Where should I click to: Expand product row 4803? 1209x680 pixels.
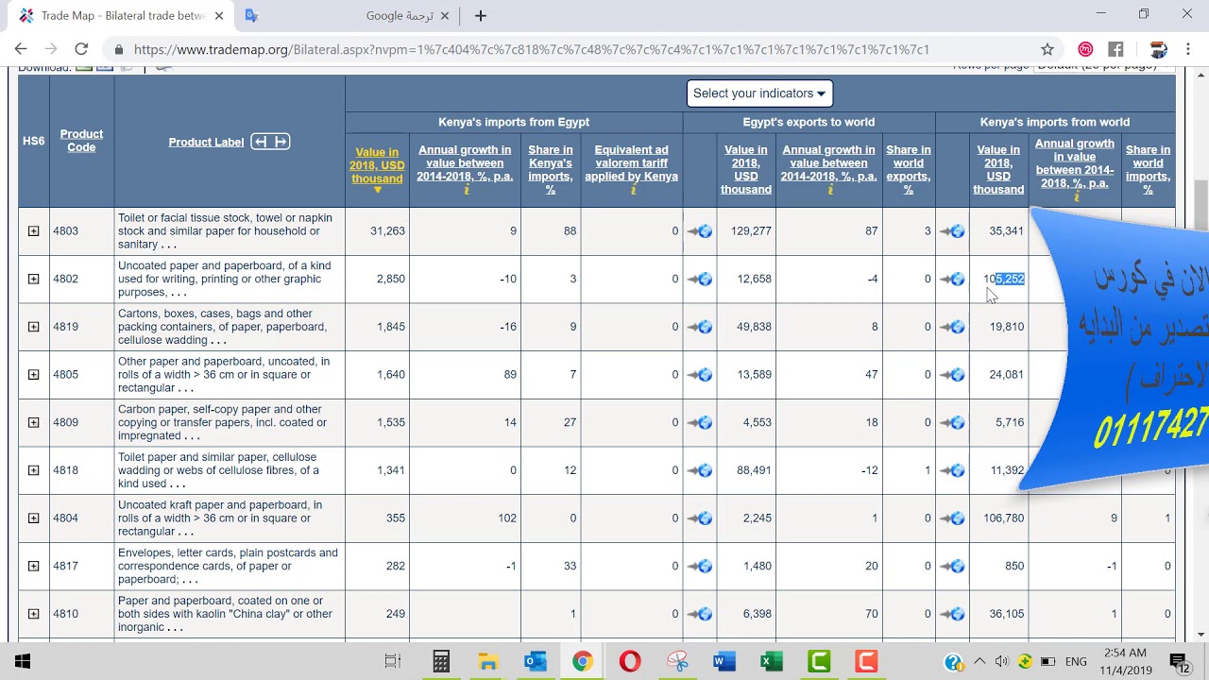pyautogui.click(x=34, y=231)
